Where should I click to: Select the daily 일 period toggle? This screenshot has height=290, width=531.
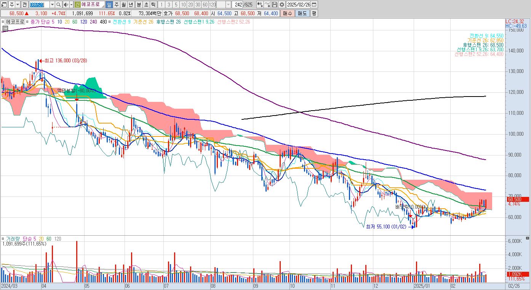pos(109,5)
